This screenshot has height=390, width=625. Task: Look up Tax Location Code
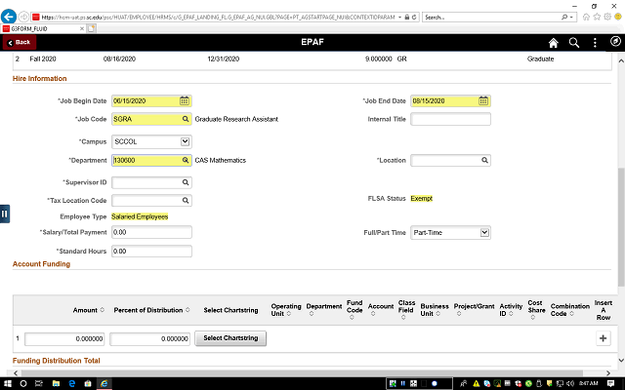click(186, 200)
